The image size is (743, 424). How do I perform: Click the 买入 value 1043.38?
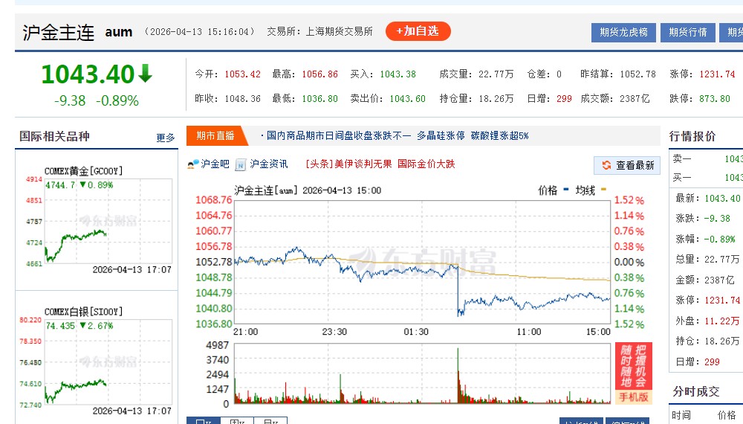[398, 74]
